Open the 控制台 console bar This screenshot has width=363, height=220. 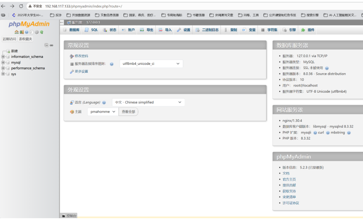pyautogui.click(x=69, y=216)
